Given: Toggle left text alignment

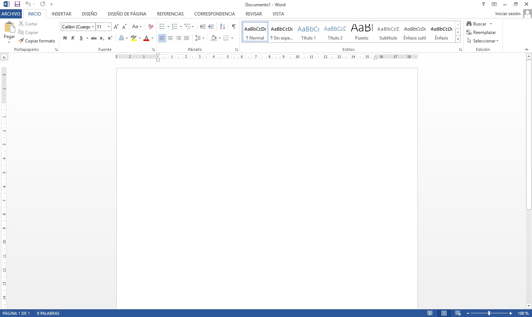Looking at the screenshot, I should (162, 38).
